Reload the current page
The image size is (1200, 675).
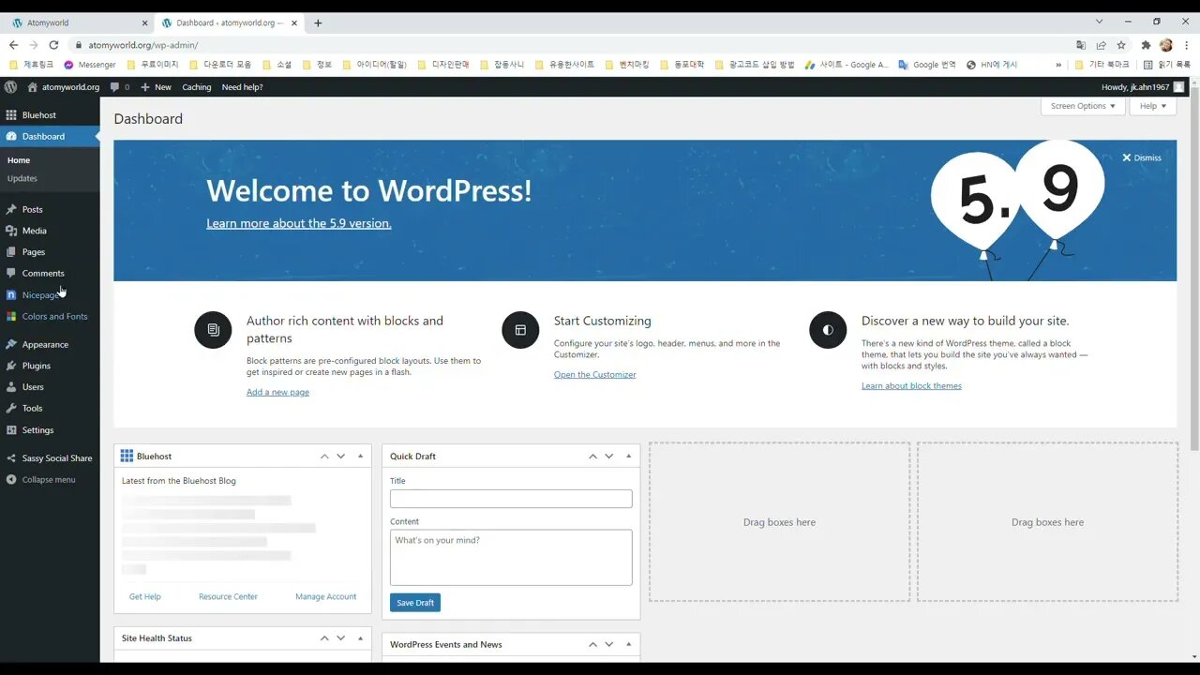click(x=53, y=45)
